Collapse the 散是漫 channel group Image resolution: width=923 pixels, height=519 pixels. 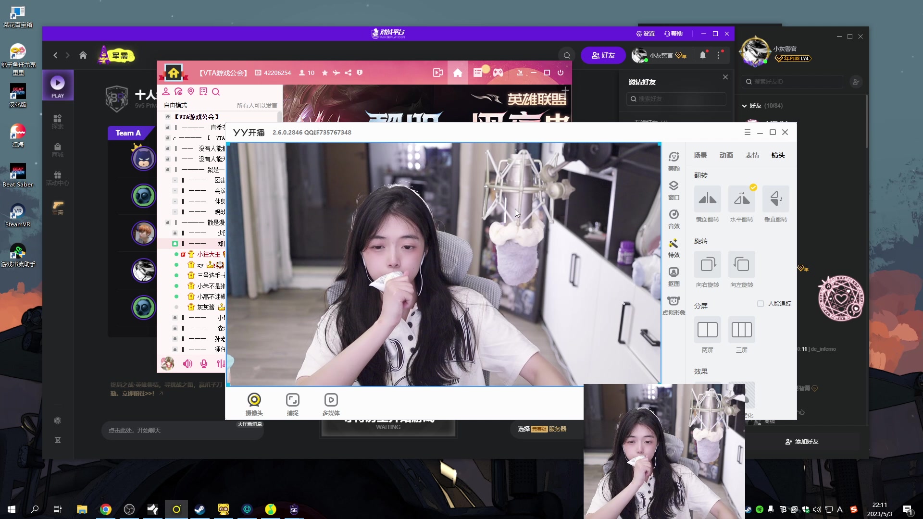coord(167,222)
